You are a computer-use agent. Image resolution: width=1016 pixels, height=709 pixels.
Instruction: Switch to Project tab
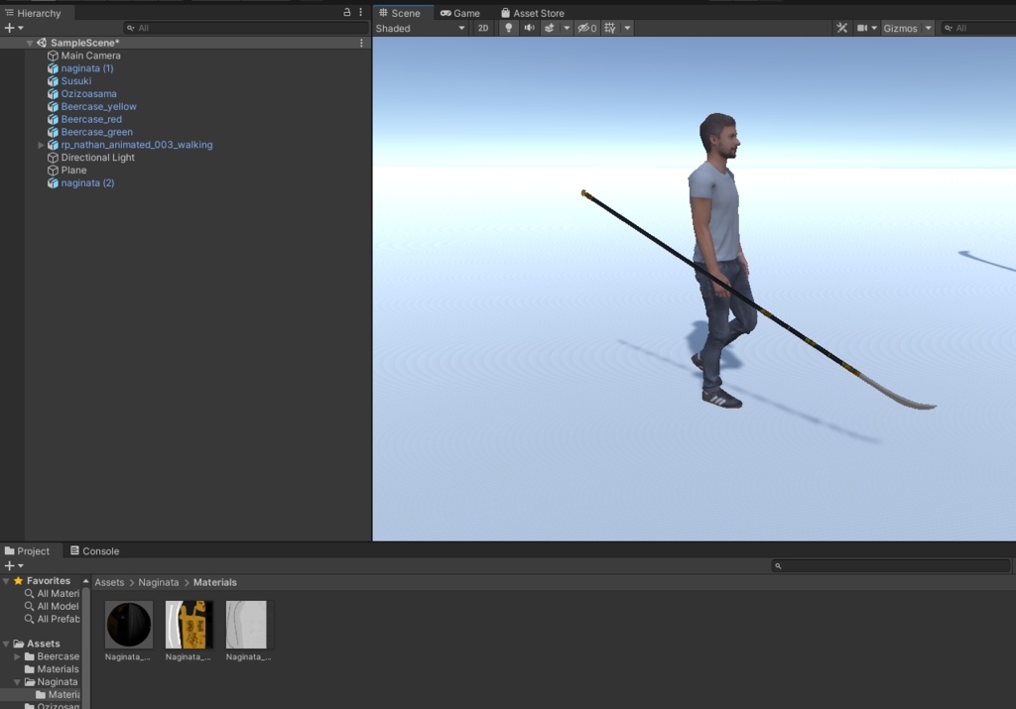coord(27,551)
